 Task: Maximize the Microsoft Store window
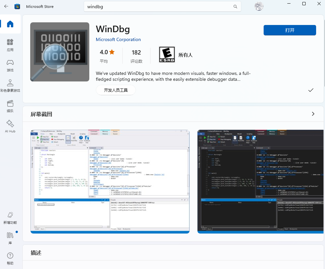pyautogui.click(x=304, y=4)
